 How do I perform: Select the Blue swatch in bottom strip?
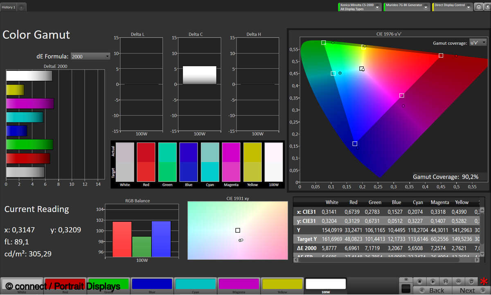(151, 285)
